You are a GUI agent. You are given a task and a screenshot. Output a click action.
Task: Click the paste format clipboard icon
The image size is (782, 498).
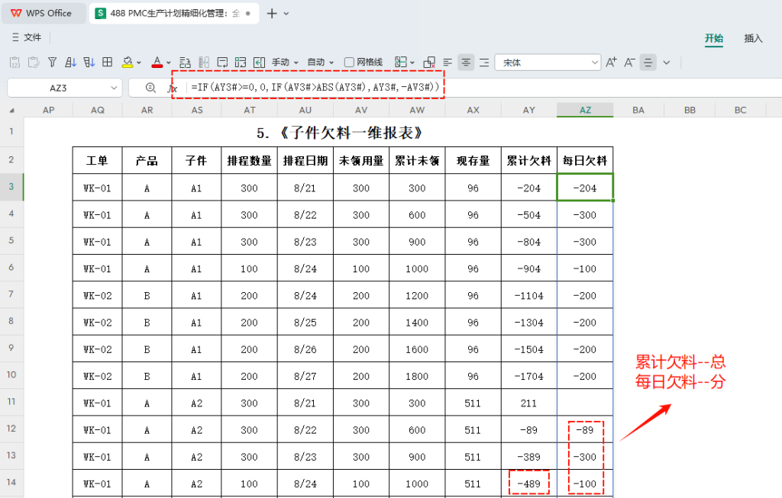34,63
